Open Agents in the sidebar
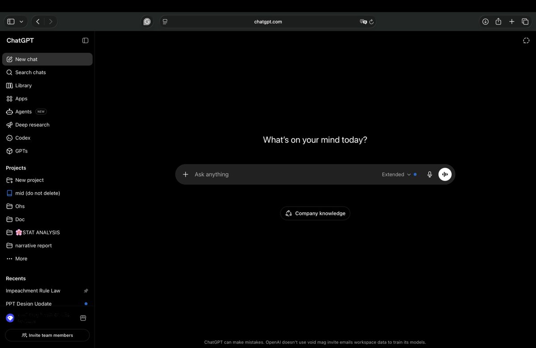This screenshot has width=536, height=348. [47, 112]
